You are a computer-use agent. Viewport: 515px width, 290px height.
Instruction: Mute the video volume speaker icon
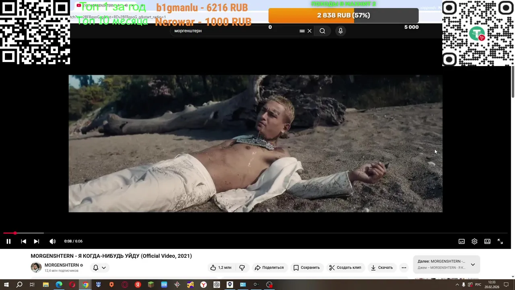(53, 241)
